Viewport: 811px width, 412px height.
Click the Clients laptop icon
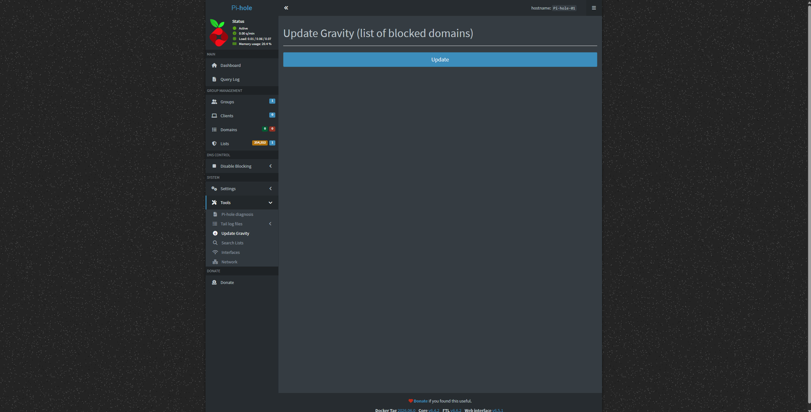(x=214, y=116)
